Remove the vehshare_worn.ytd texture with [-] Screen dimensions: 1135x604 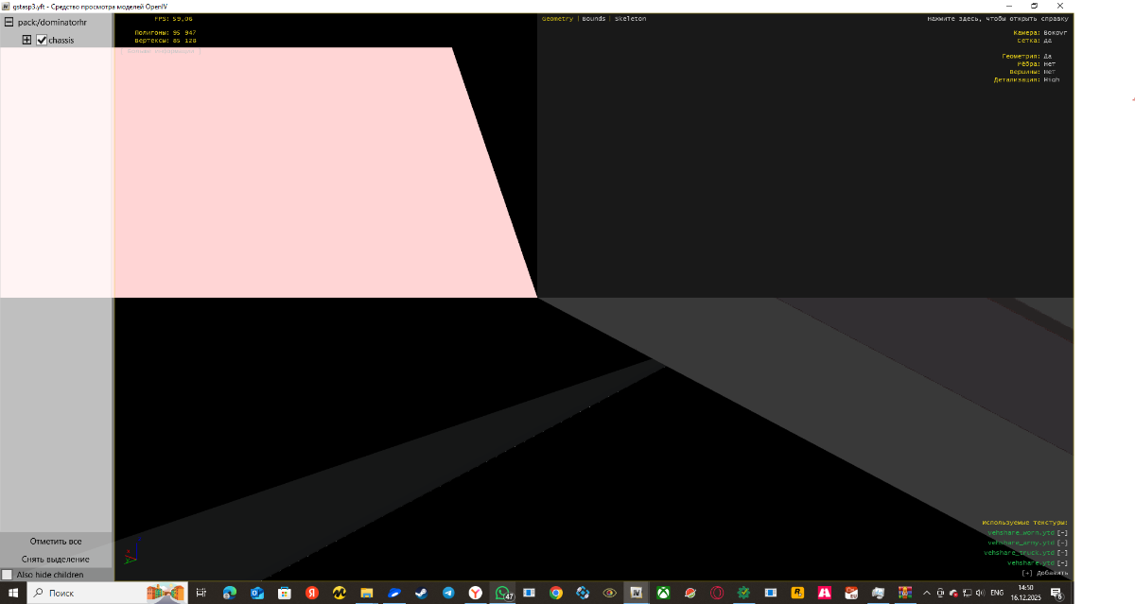point(1062,533)
